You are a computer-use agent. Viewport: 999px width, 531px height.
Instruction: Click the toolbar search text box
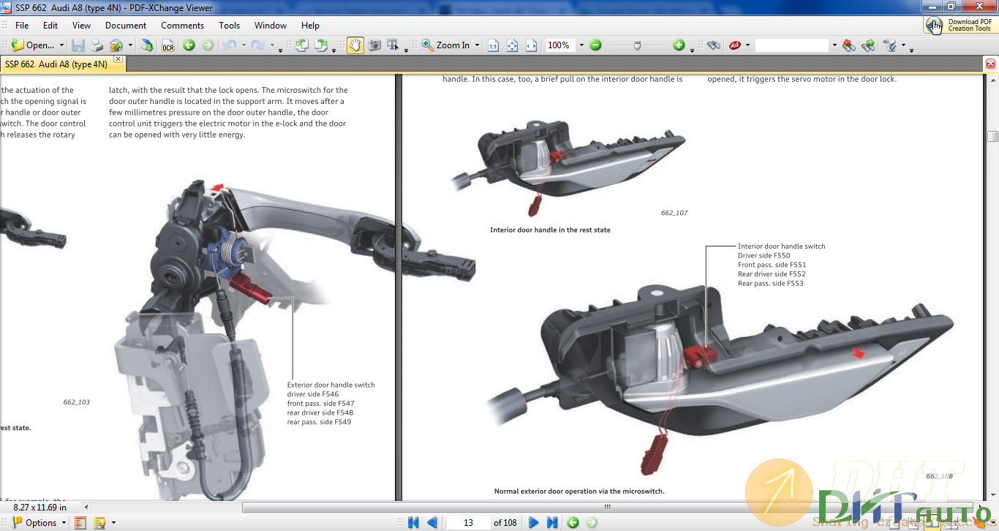pyautogui.click(x=792, y=45)
